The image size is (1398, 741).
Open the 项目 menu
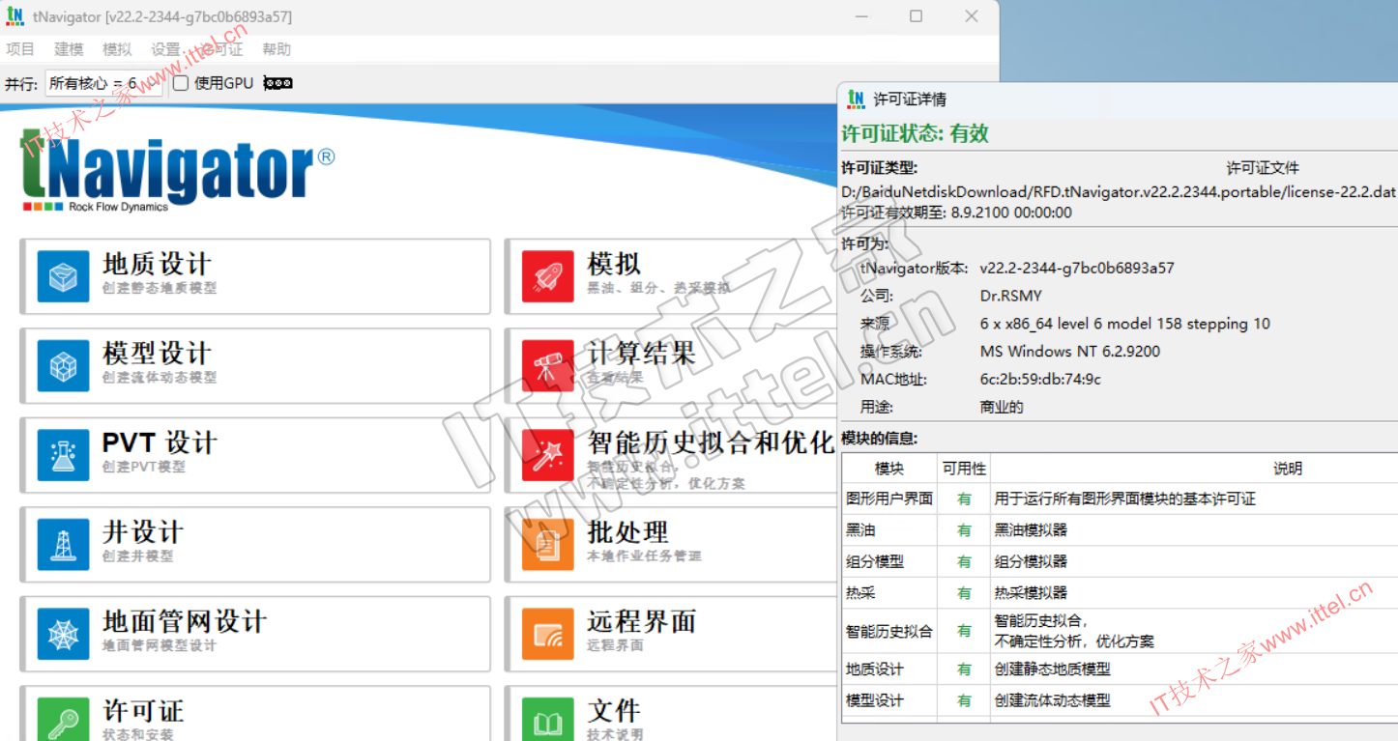(x=20, y=49)
